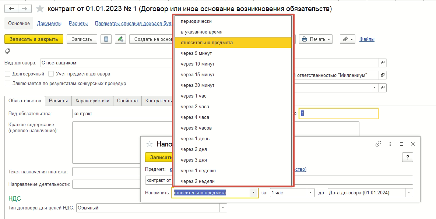Open the Характеристики tab
Image resolution: width=436 pixels, height=219 pixels.
(92, 100)
